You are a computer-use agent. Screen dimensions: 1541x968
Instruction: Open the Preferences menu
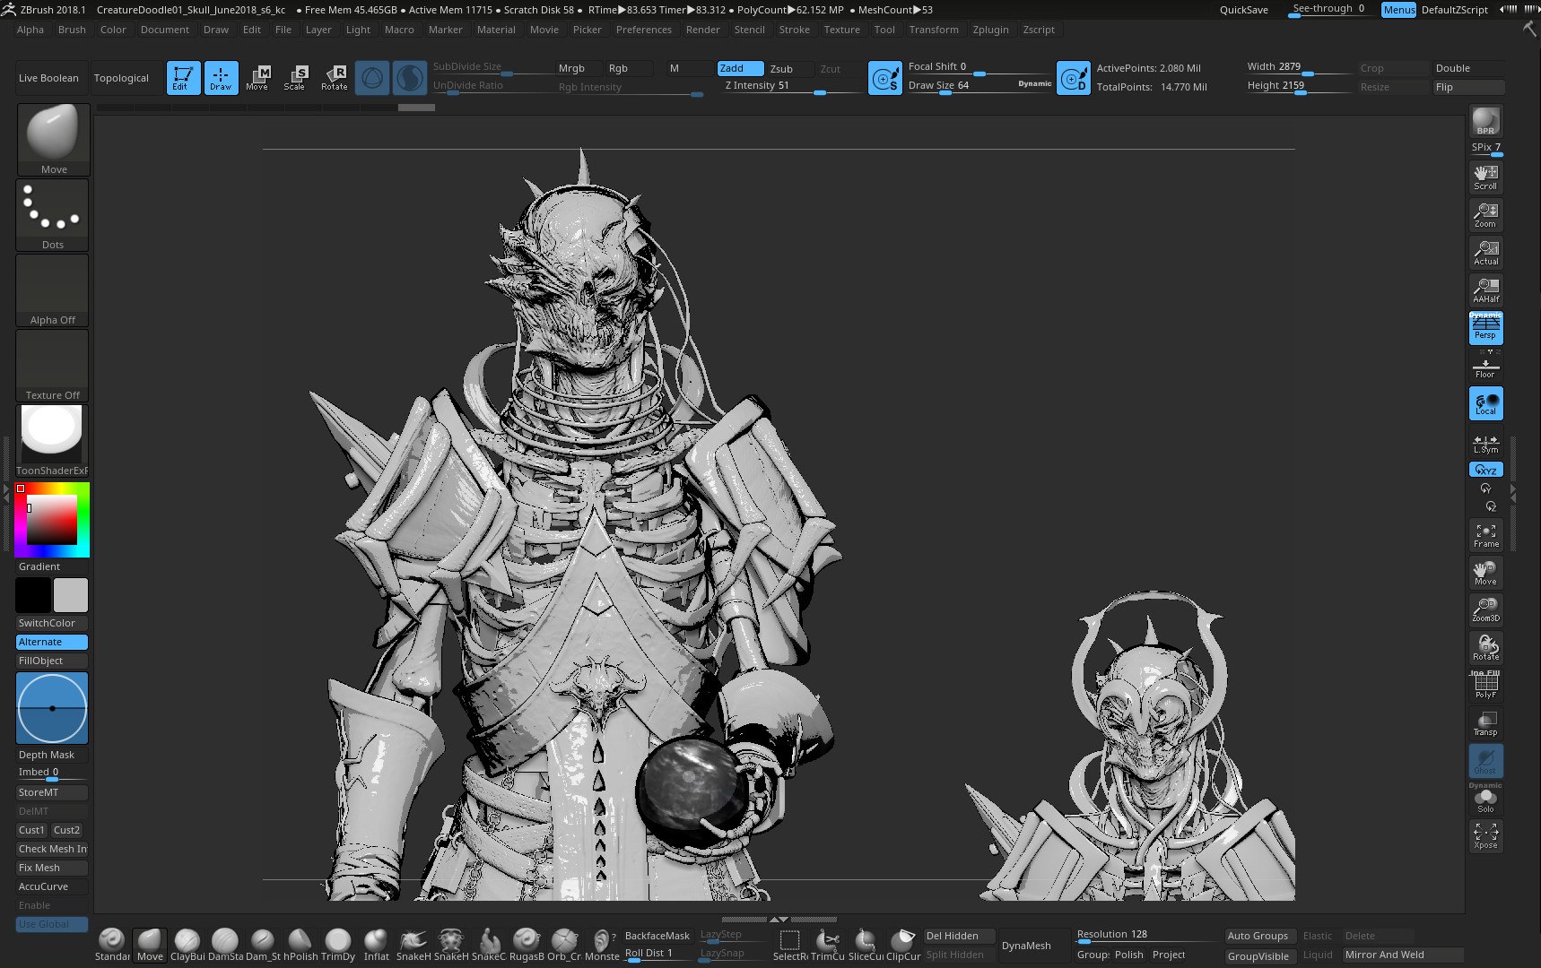pyautogui.click(x=643, y=30)
